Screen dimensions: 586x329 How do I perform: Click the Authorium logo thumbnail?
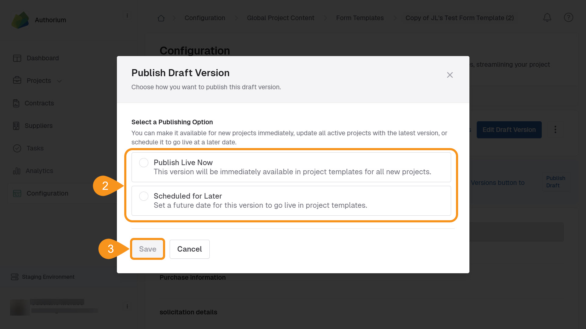[x=20, y=19]
